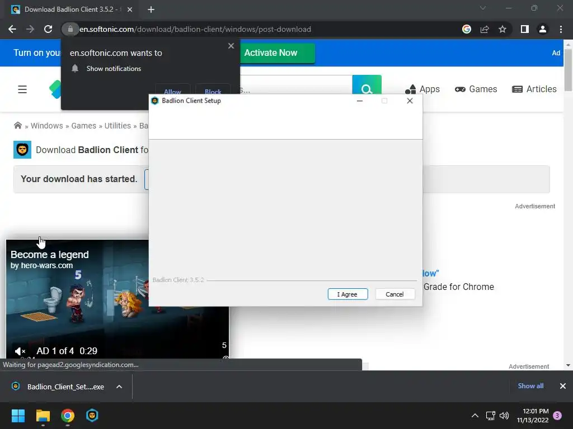This screenshot has width=573, height=429.
Task: Switch to Badlion installer taskbar icon
Action: (92, 416)
